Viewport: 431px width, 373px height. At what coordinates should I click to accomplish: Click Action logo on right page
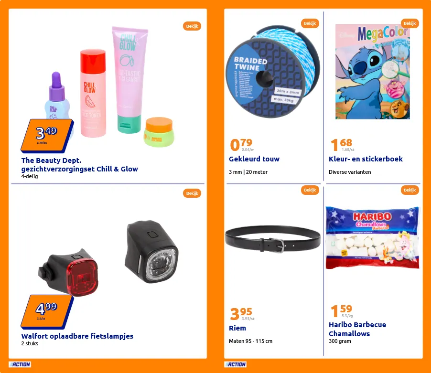[235, 364]
